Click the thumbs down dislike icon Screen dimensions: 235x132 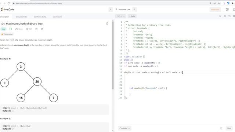[x=27, y=29]
